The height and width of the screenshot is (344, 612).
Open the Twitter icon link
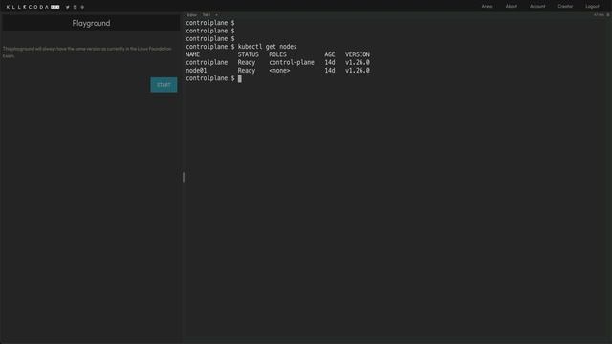[x=68, y=7]
